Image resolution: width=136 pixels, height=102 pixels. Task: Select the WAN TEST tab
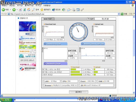(48, 19)
